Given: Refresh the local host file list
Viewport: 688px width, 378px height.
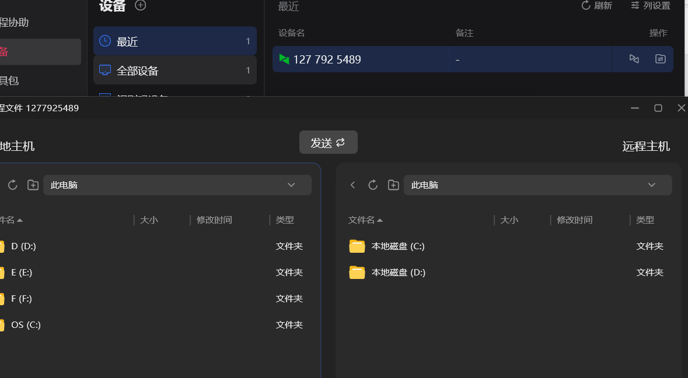Looking at the screenshot, I should click(12, 185).
